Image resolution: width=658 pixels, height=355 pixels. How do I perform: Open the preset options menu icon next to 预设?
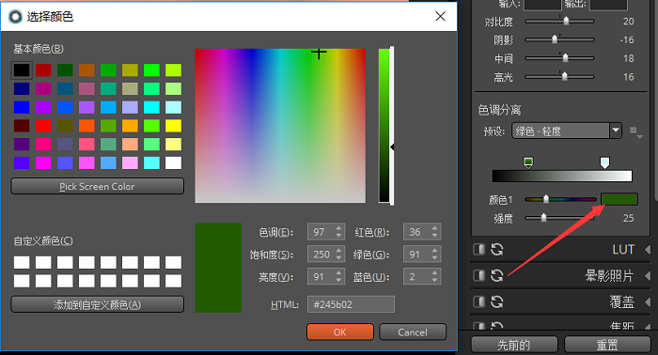point(635,132)
